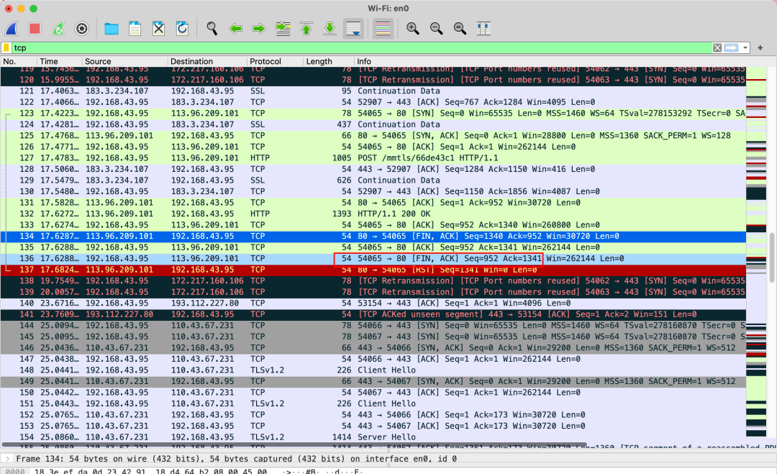Select packet 137 RST row
777x474 pixels.
pyautogui.click(x=373, y=270)
